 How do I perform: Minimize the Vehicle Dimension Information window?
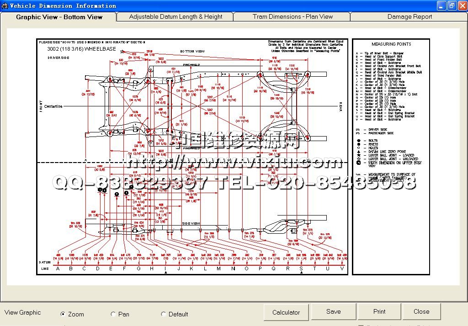[x=441, y=5]
